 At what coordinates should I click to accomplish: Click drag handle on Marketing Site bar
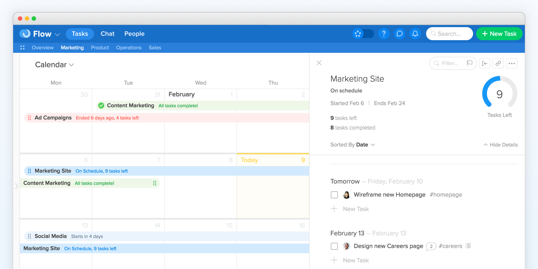29,171
